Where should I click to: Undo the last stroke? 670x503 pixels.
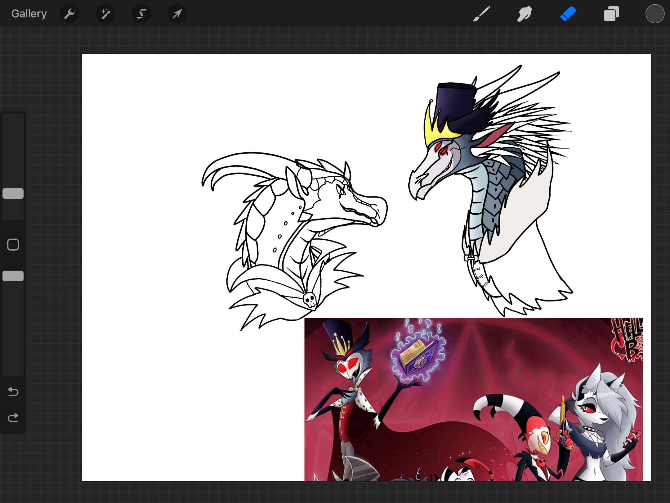coord(13,392)
